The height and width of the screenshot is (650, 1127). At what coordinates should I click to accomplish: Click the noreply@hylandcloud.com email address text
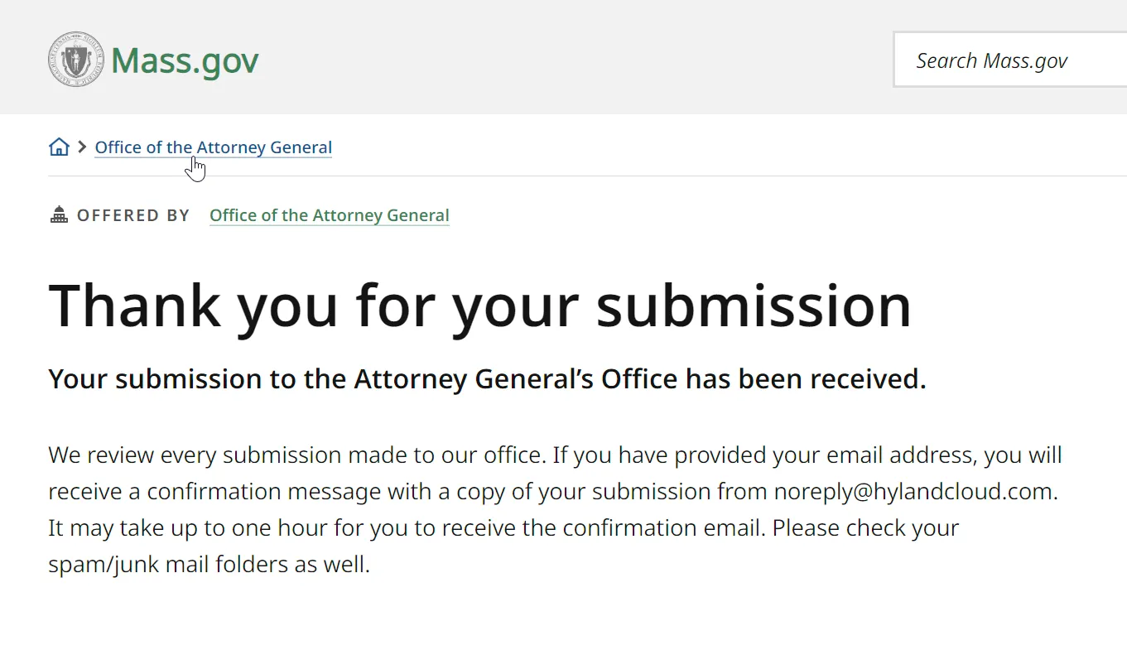(x=913, y=491)
